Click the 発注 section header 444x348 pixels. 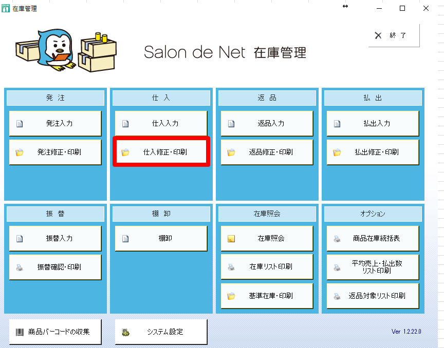(x=55, y=98)
